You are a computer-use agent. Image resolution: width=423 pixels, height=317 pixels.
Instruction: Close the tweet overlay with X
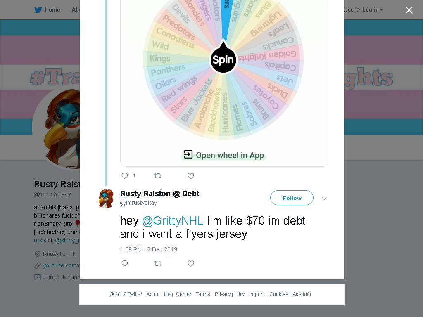409,10
